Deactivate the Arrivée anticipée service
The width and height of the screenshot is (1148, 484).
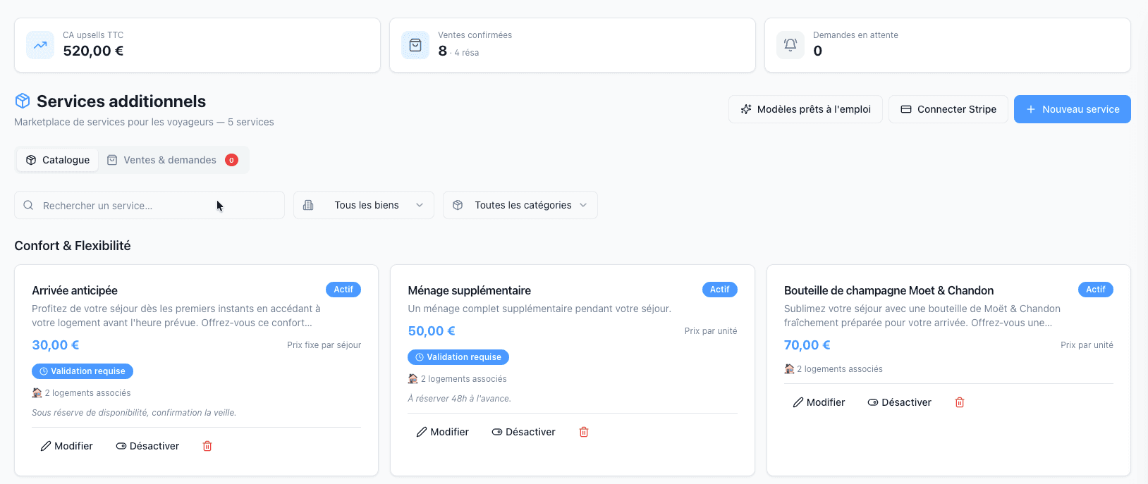[147, 446]
